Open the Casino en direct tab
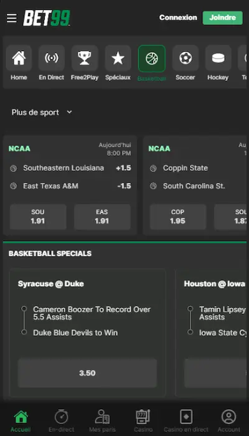The height and width of the screenshot is (436, 249). coord(186,420)
